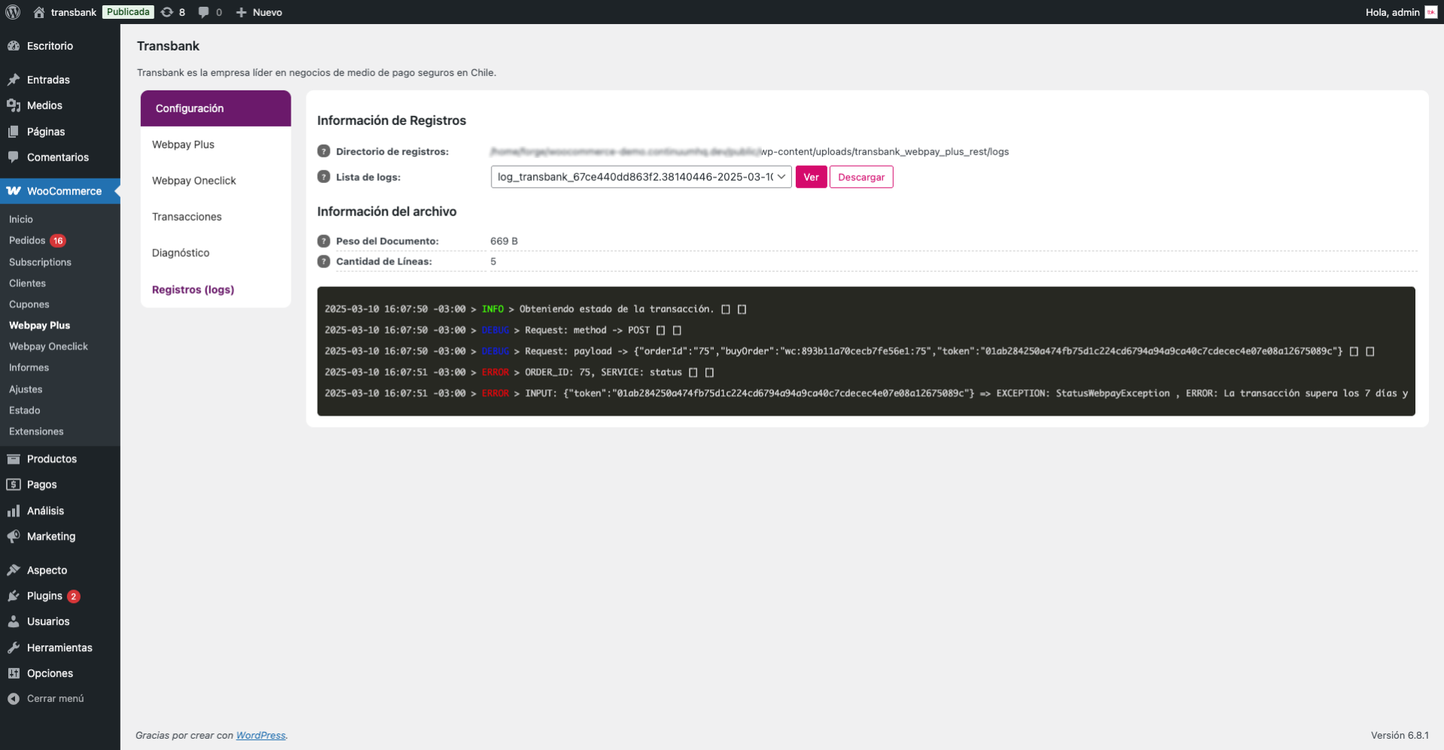
Task: Open the Estado submenu item
Action: [x=24, y=410]
